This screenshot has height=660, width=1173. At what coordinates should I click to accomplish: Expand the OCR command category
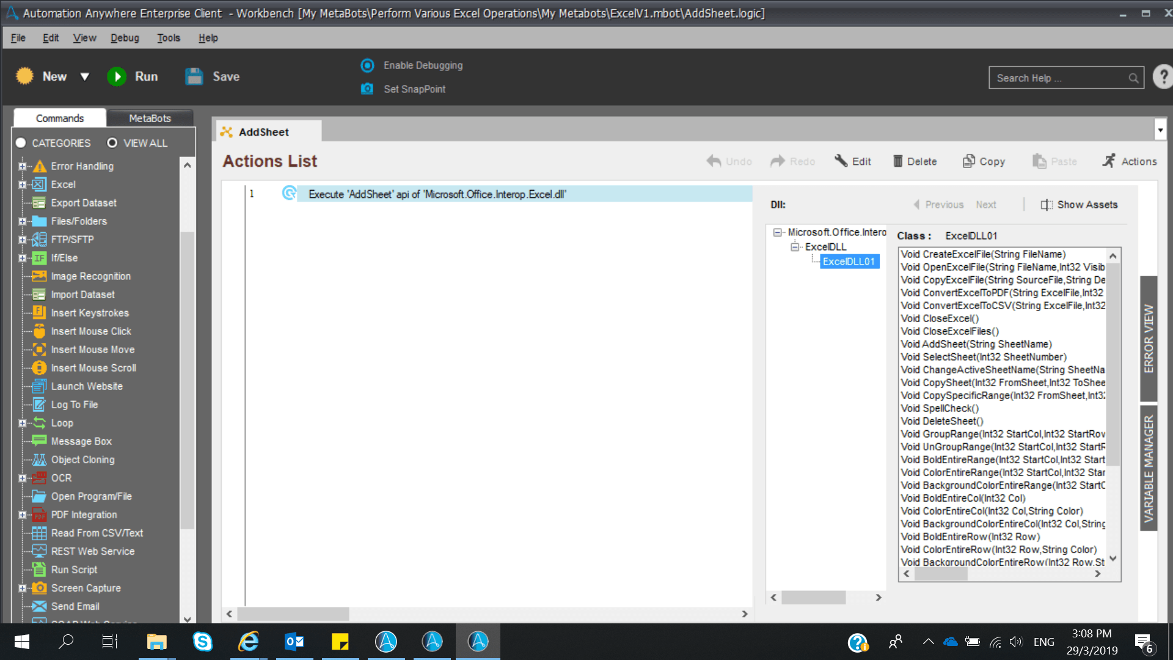(23, 478)
